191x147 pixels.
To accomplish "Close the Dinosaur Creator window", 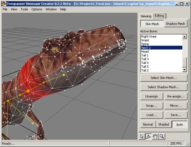I will tap(187, 4).
